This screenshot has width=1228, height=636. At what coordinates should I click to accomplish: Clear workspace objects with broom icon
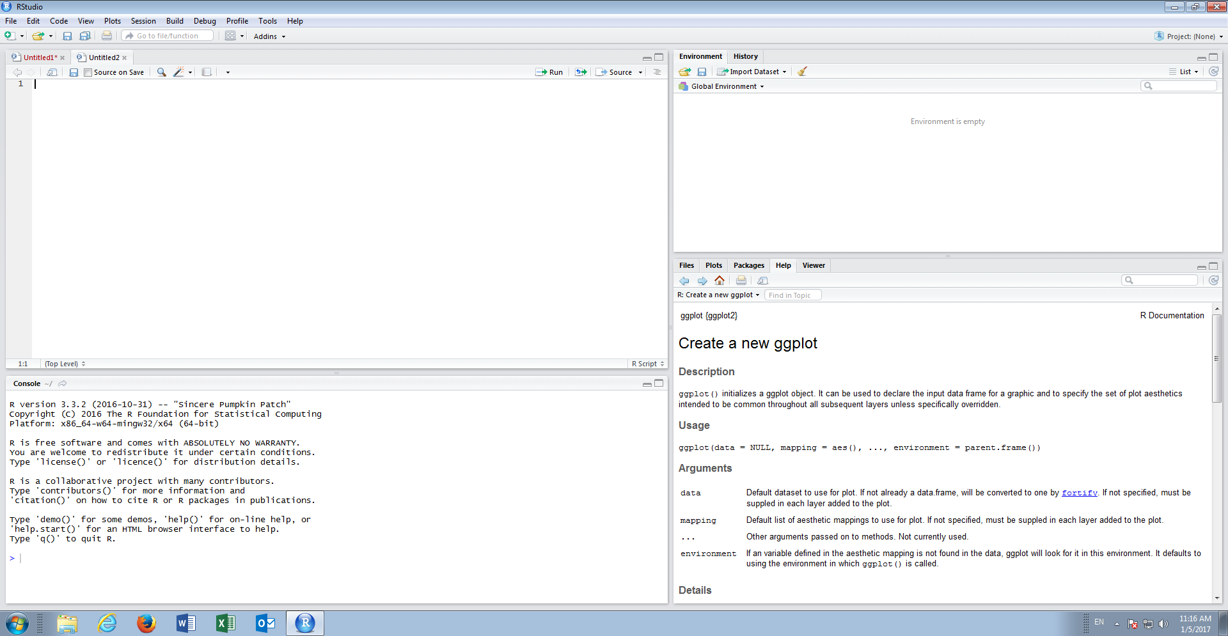click(802, 72)
